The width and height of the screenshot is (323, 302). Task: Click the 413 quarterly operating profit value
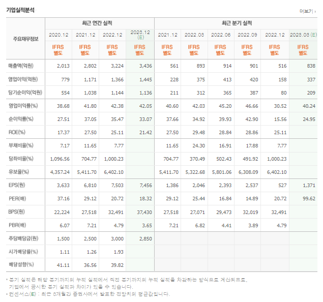(227, 80)
